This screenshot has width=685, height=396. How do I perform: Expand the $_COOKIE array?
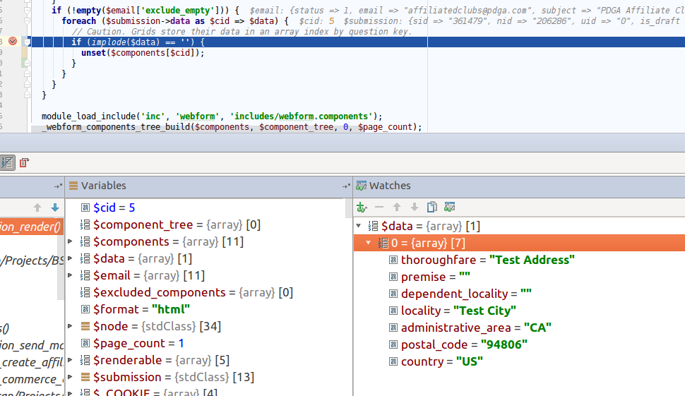[x=71, y=392]
